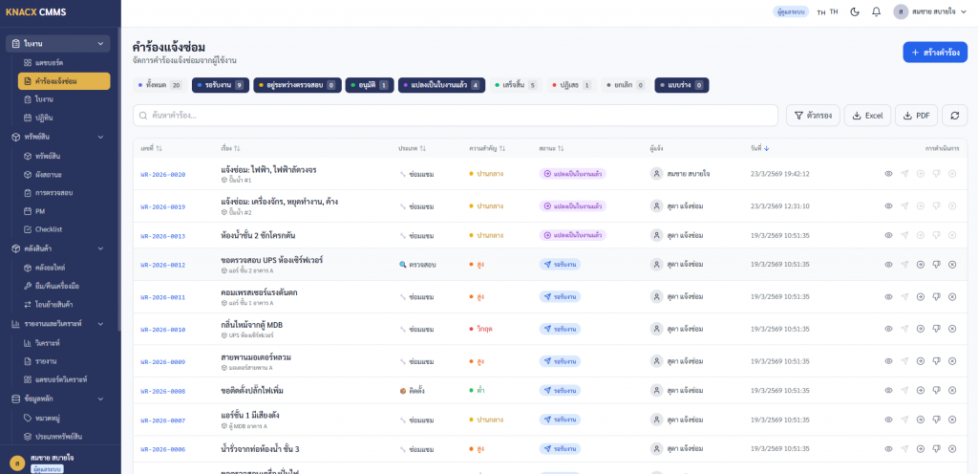Open the notifications bell

coord(876,11)
